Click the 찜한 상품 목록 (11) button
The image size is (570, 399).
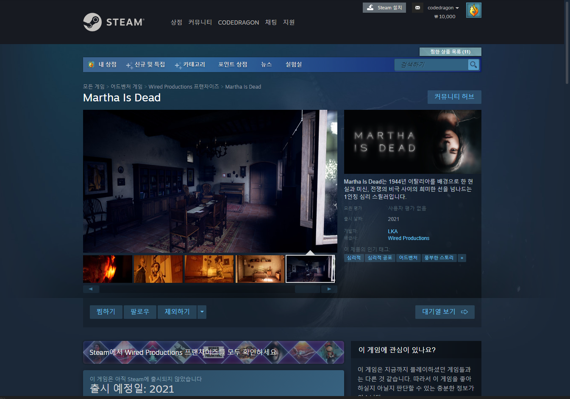coord(450,52)
